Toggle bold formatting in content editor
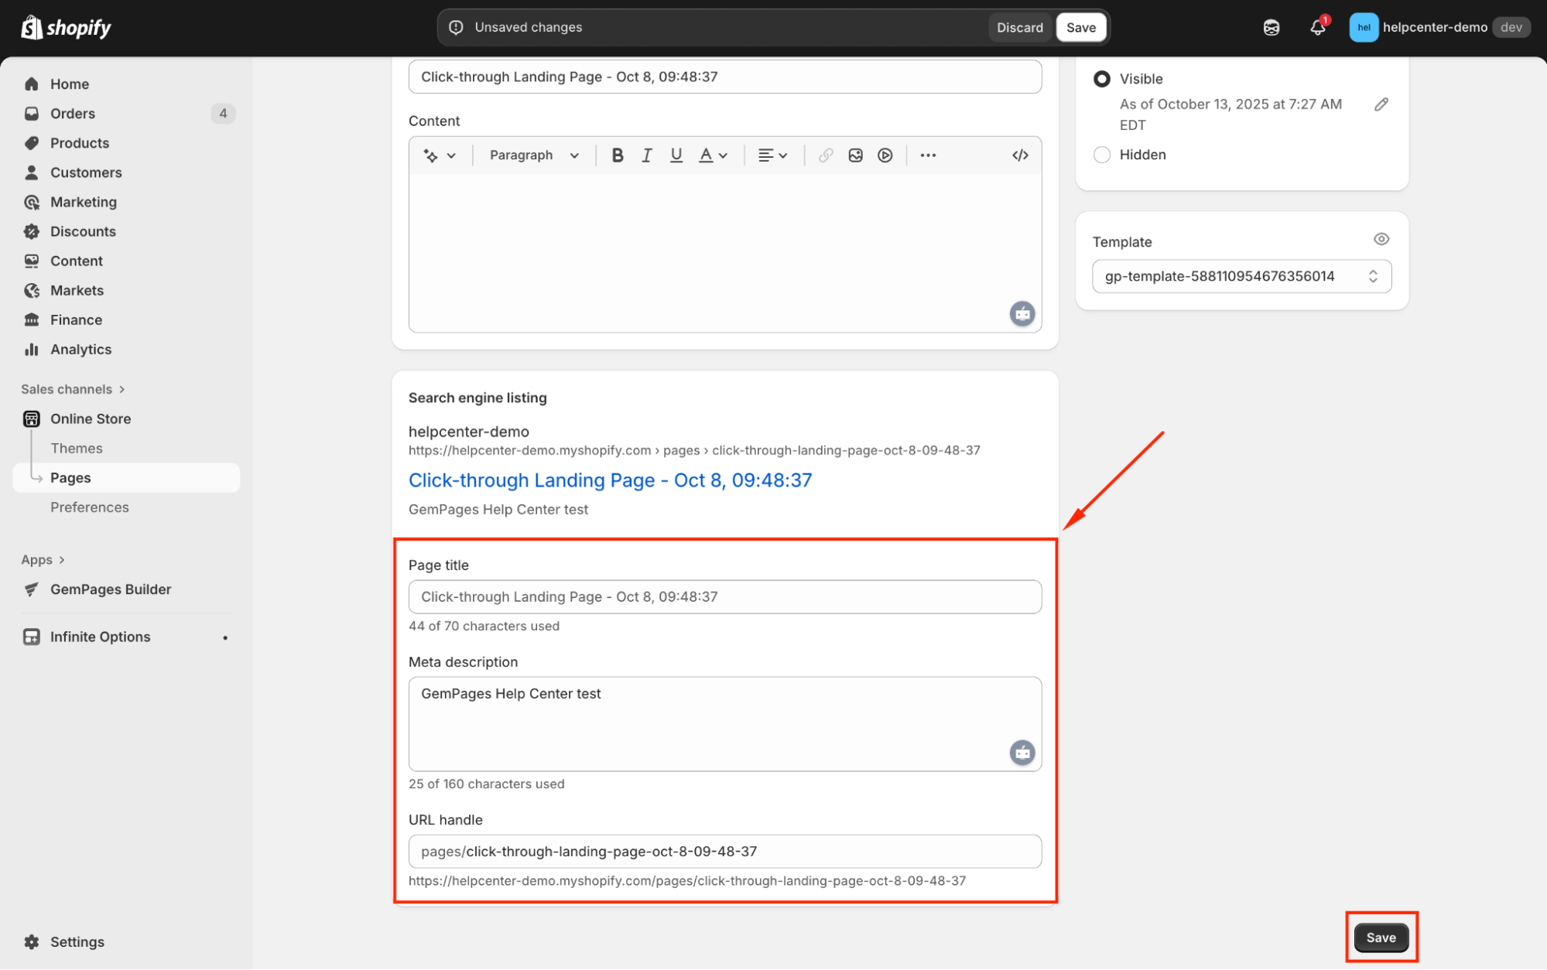This screenshot has width=1547, height=970. pos(617,155)
